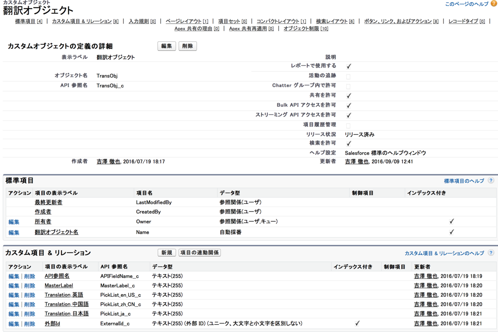Open 項目の連動関係 button
The width and height of the screenshot is (498, 332).
(200, 253)
